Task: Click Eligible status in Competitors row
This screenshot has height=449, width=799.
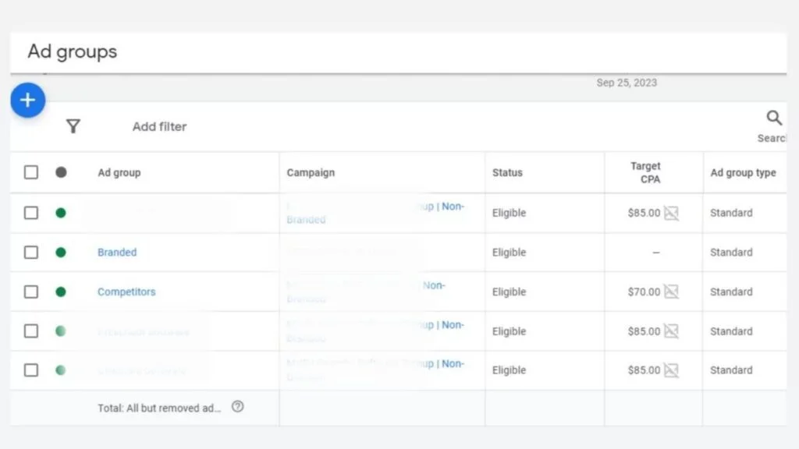Action: [509, 292]
